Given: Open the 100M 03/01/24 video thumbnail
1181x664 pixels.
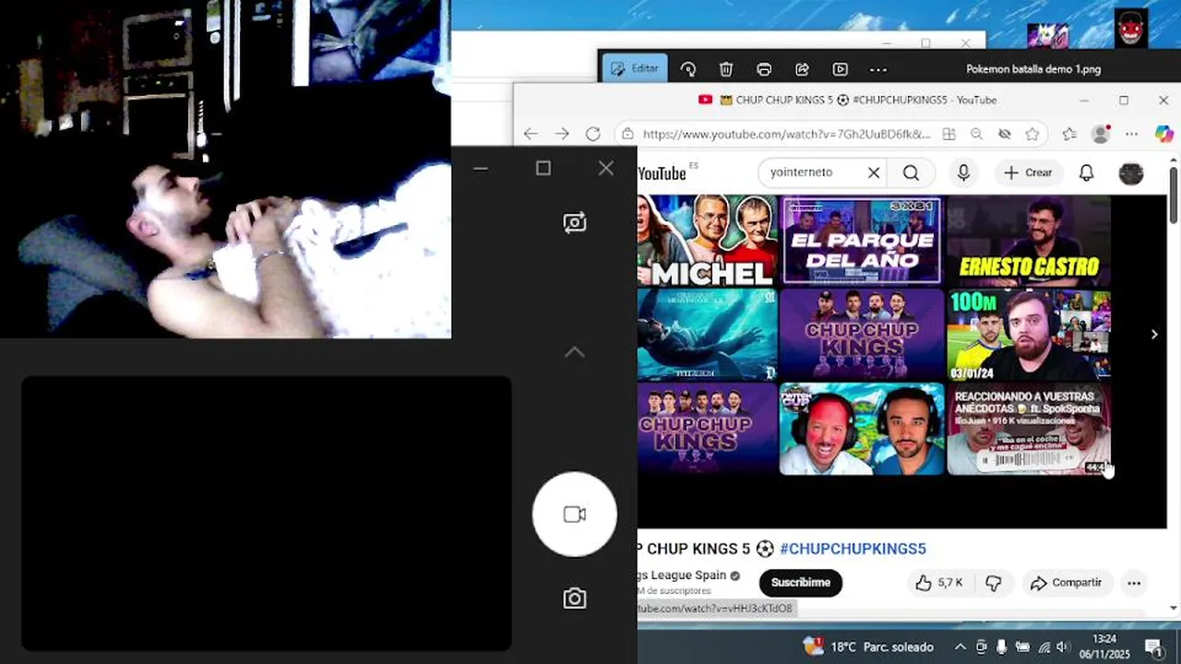Looking at the screenshot, I should 1029,335.
